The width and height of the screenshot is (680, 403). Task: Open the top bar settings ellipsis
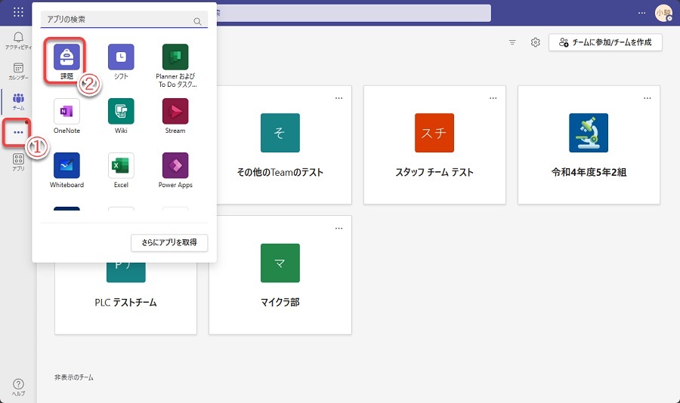point(641,13)
